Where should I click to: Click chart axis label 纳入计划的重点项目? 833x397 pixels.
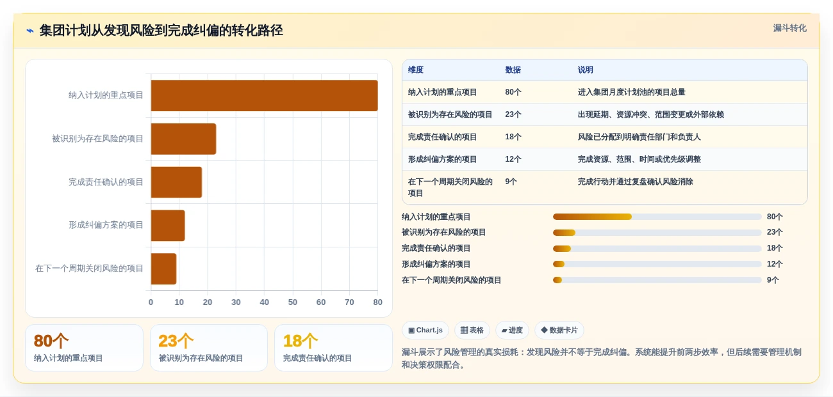click(106, 95)
